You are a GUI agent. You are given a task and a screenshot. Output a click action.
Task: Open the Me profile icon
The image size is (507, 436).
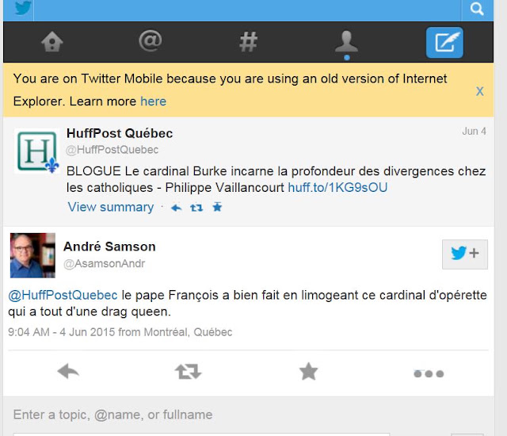[347, 42]
